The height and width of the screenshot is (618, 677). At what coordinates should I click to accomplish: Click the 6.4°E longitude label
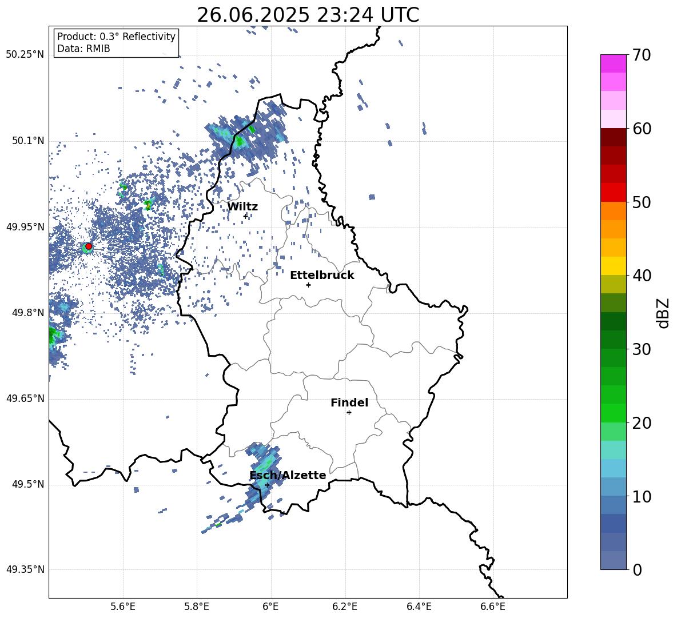419,607
